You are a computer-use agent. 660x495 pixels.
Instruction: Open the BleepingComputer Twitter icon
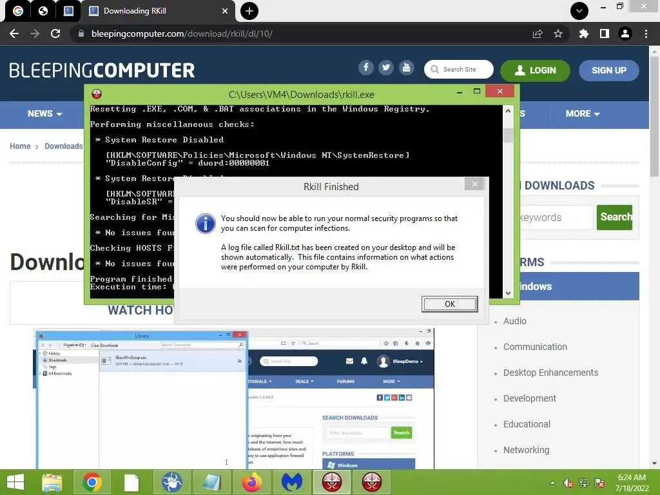pos(386,68)
